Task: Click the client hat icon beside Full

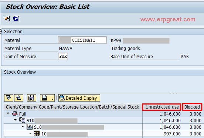Action: [15, 113]
